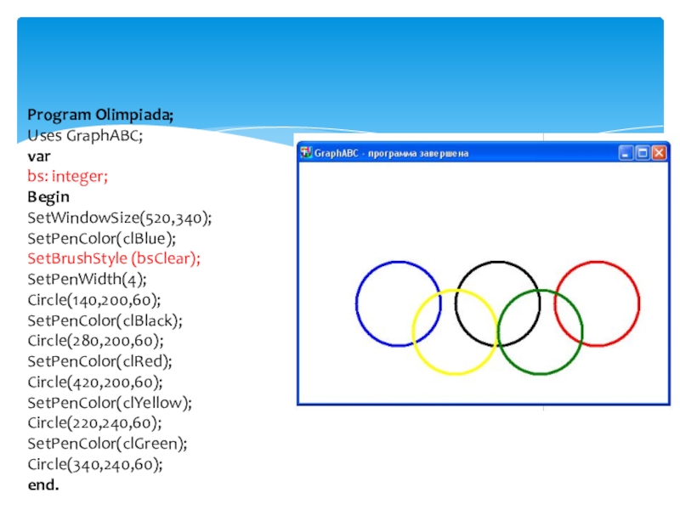
Task: Click the line "SetPenColor(clRed);"
Action: pos(99,361)
